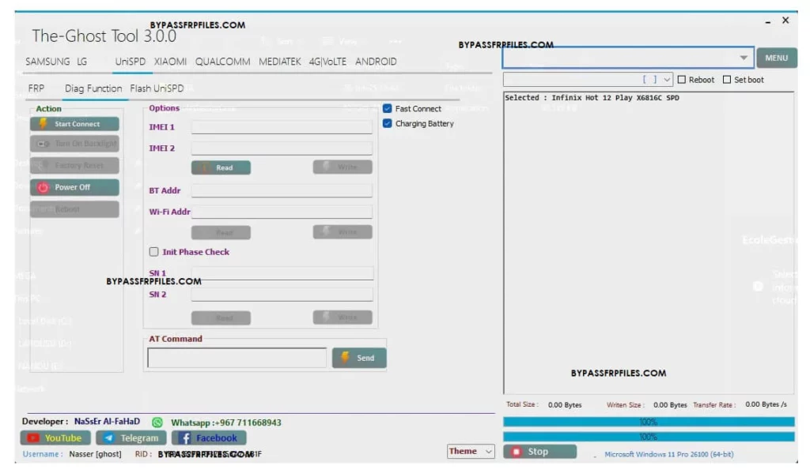Click the SN 1 input field
This screenshot has width=810, height=473.
point(282,273)
